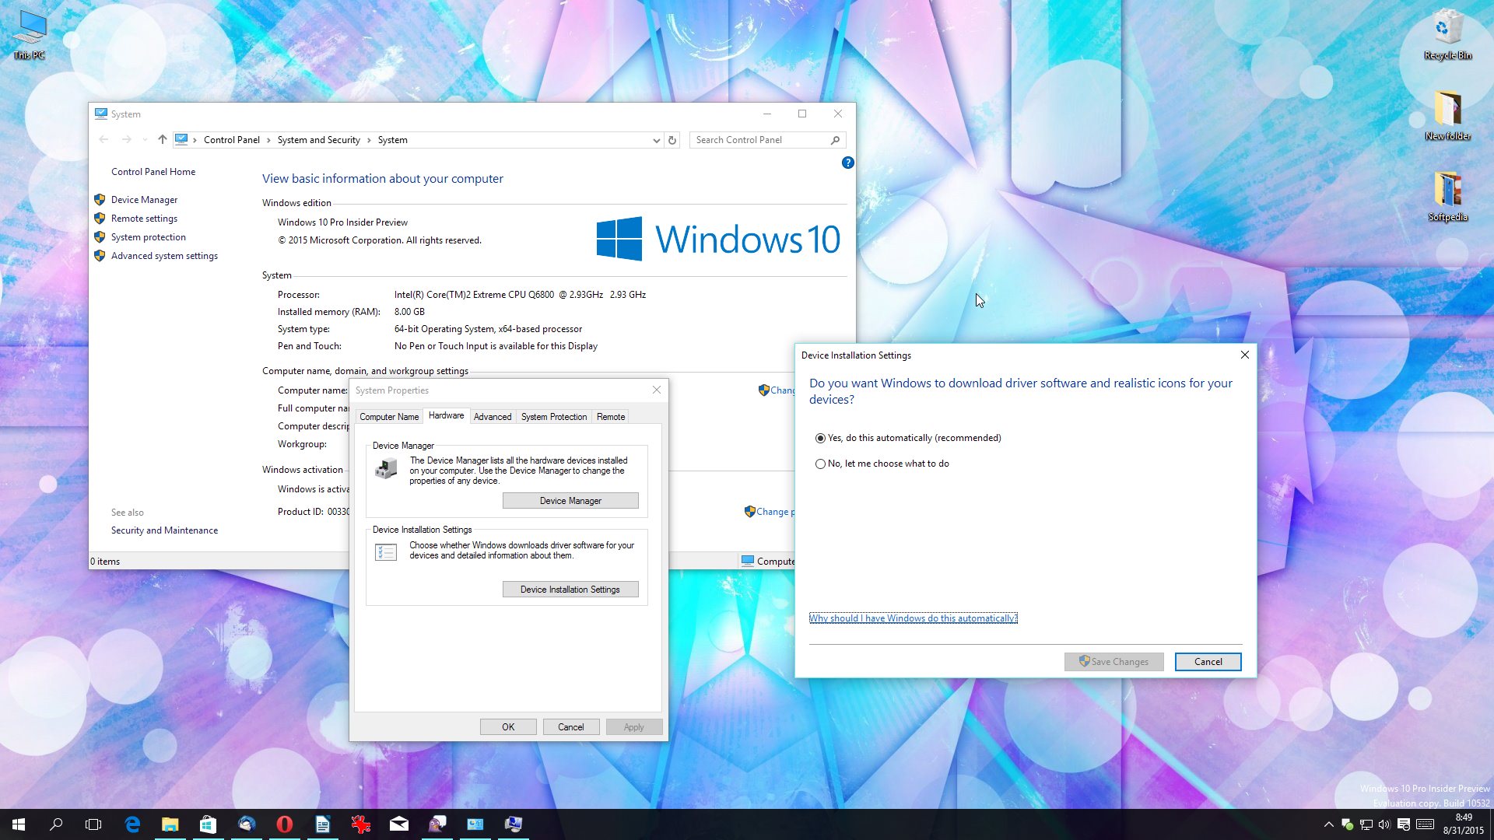Click Cancel in System Properties

[x=570, y=727]
